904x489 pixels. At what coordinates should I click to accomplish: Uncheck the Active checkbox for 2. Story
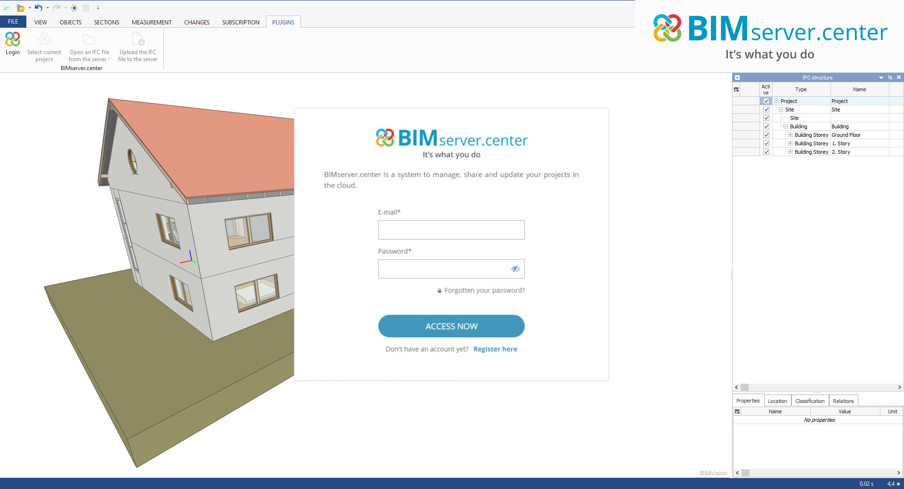pyautogui.click(x=766, y=152)
